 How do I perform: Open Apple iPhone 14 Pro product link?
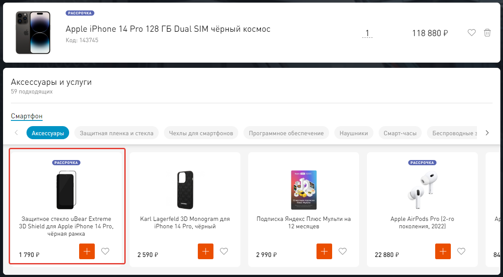(168, 29)
